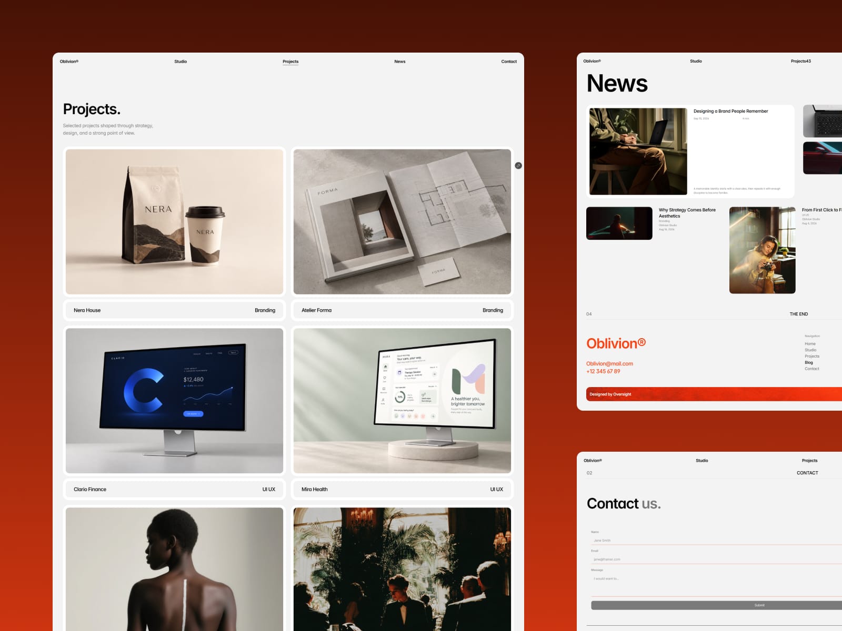Click Oblivion® logo in Projects page header
The height and width of the screenshot is (631, 842).
(x=69, y=62)
